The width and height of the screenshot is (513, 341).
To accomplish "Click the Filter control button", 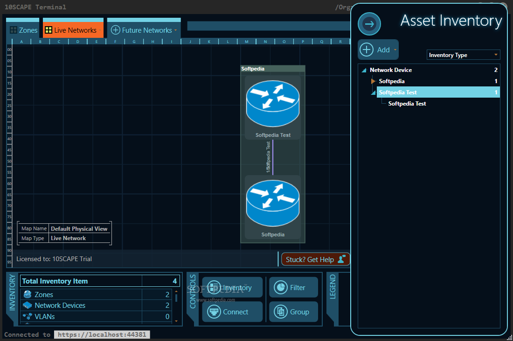I will (293, 287).
